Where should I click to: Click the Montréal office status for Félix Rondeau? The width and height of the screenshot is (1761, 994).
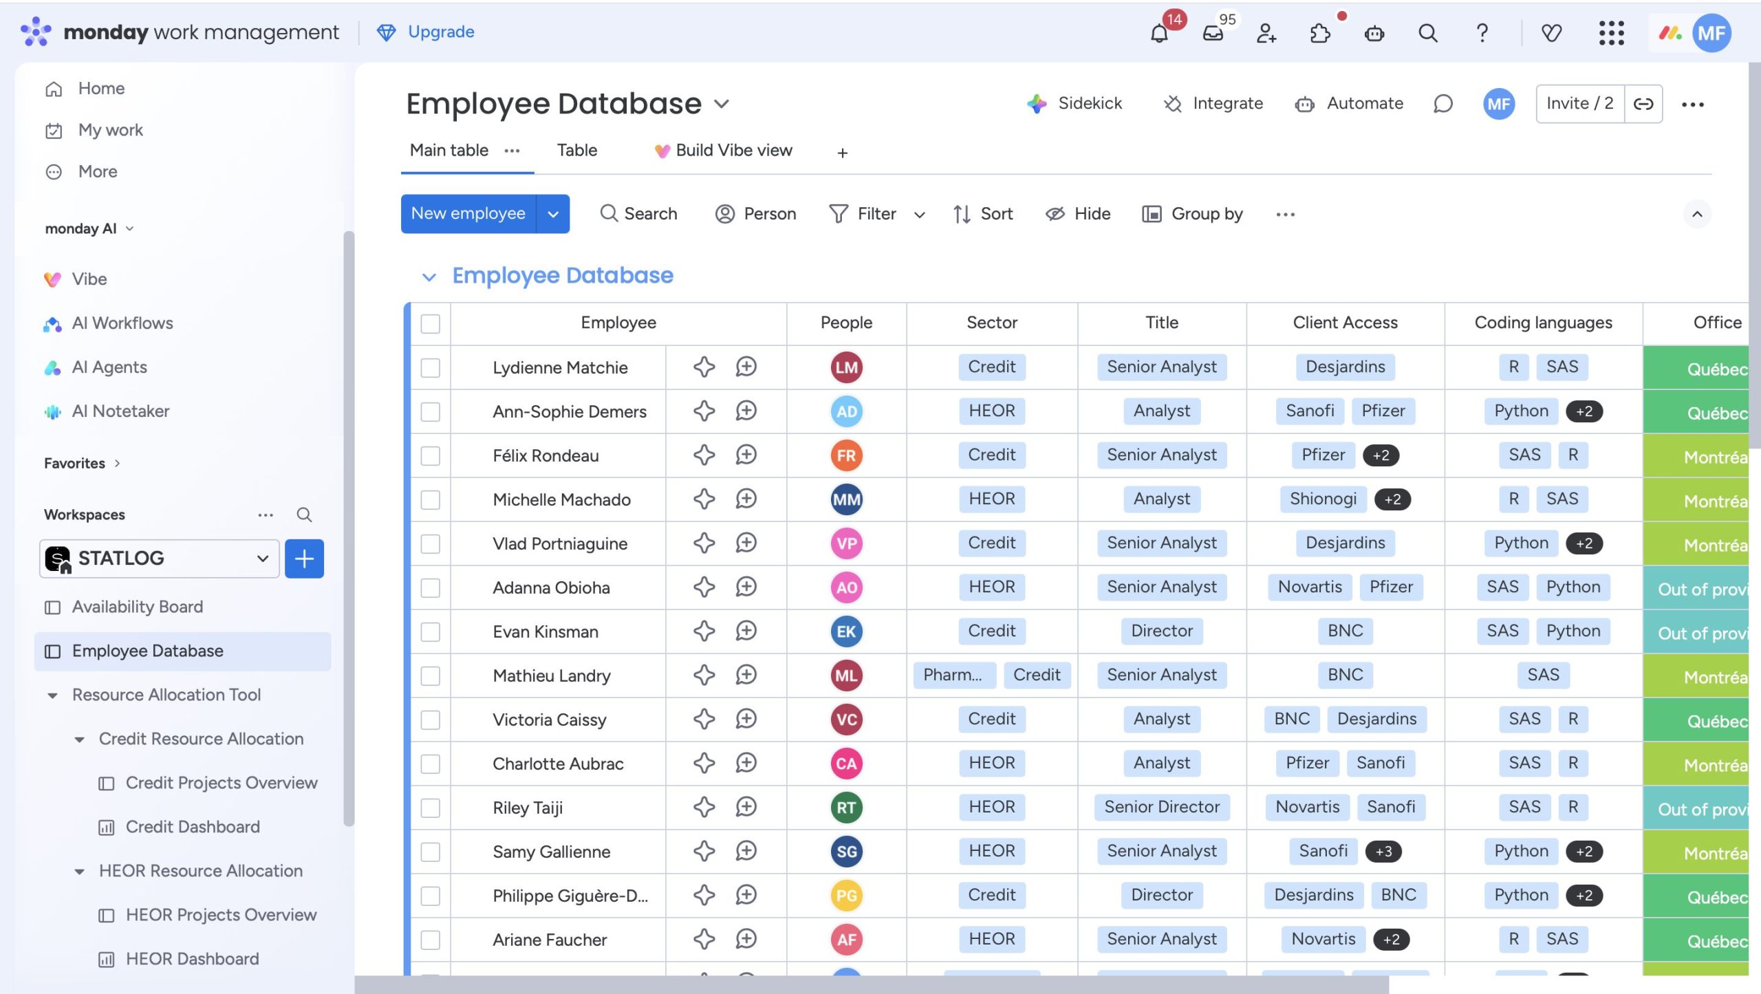pos(1696,457)
